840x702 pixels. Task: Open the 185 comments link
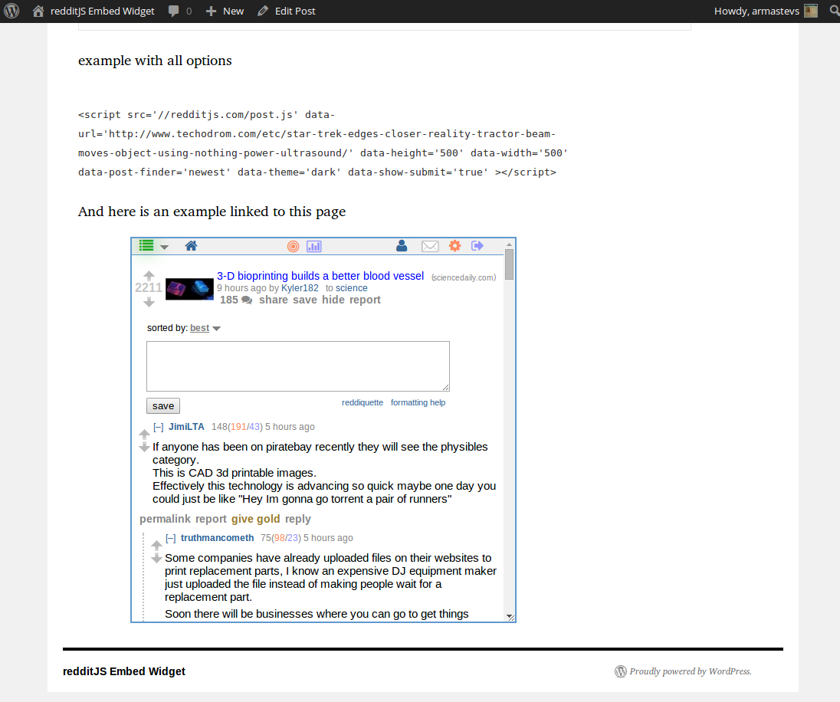pos(236,300)
